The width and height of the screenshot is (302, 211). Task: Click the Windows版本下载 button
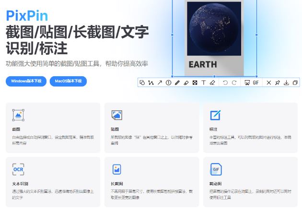pos(26,81)
